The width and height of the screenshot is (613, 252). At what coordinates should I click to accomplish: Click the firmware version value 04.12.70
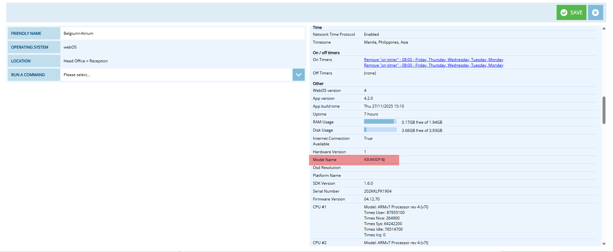tap(372, 199)
